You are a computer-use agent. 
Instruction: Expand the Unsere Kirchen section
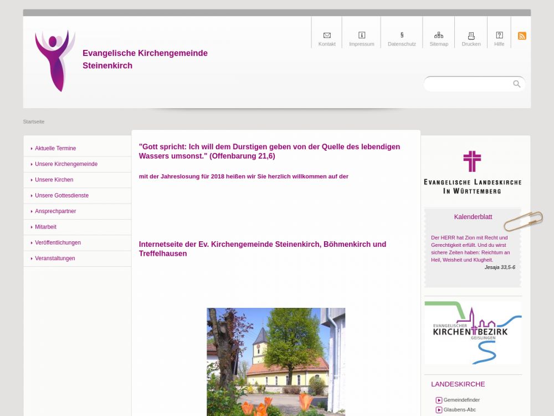click(54, 180)
